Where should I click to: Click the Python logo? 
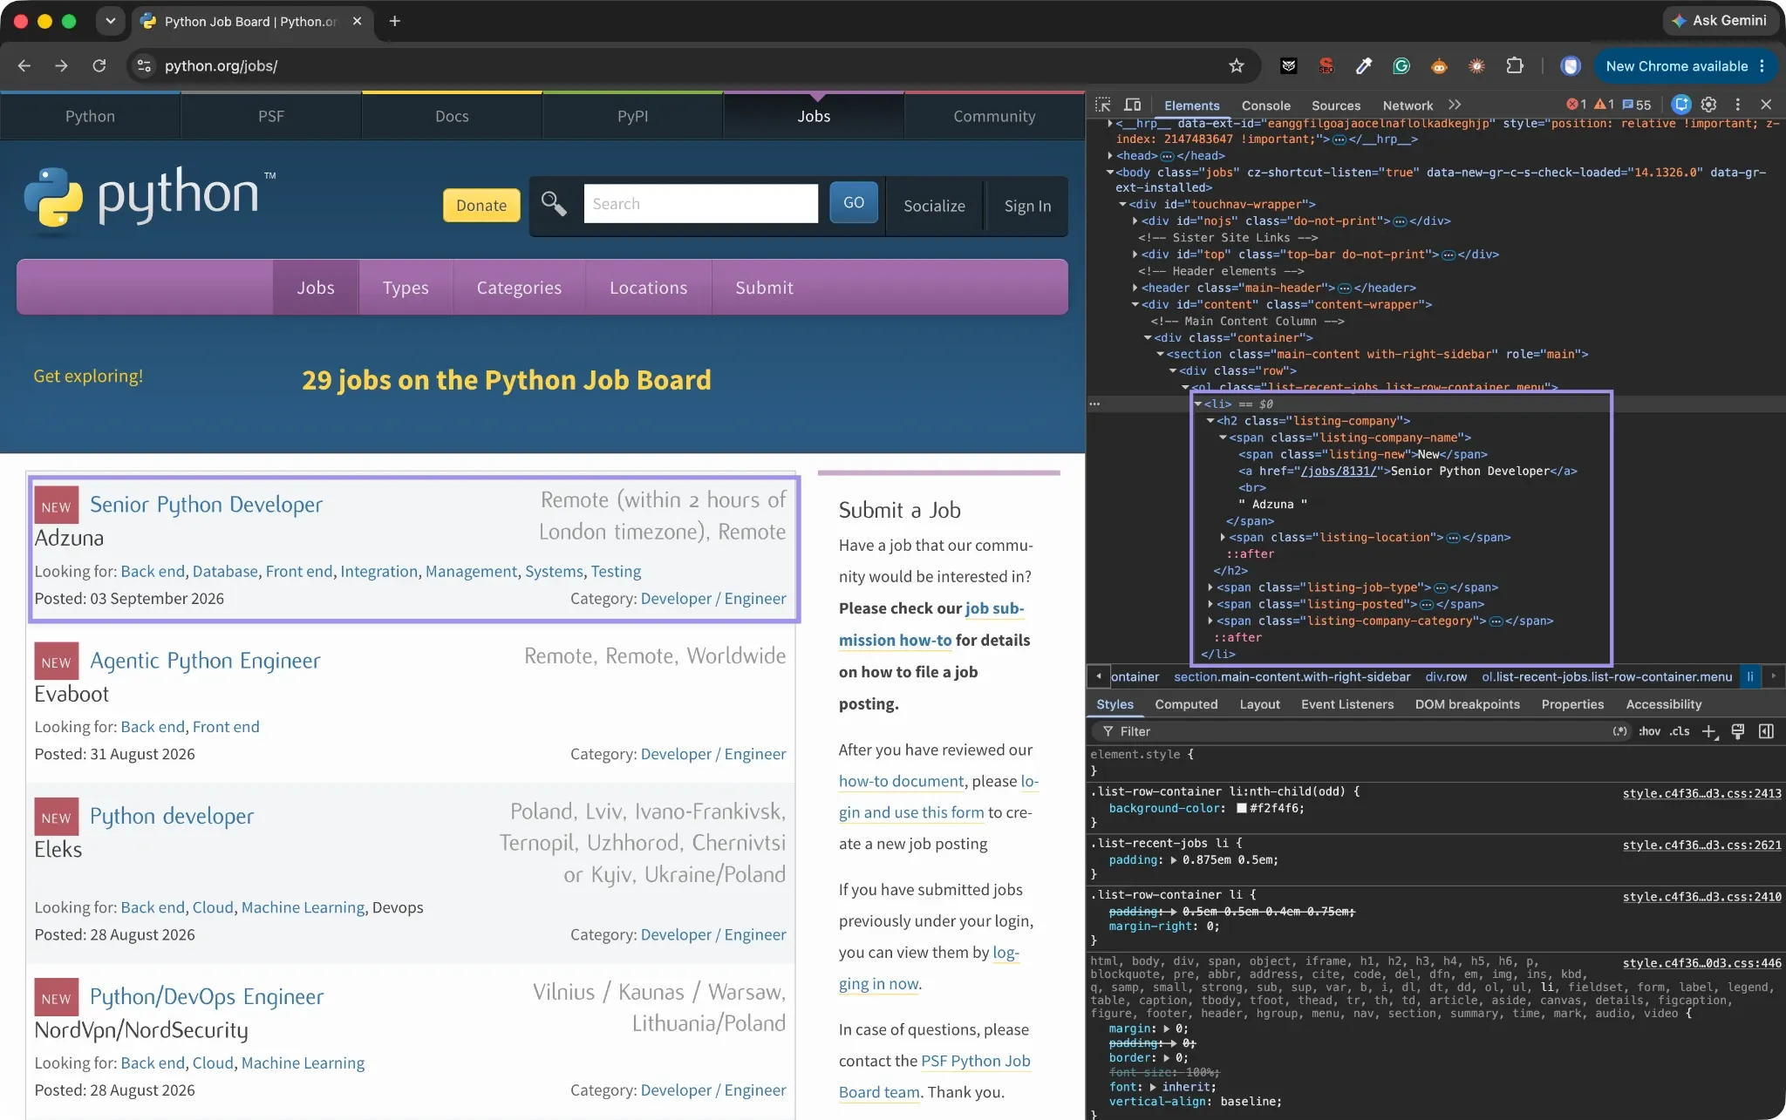tap(148, 200)
